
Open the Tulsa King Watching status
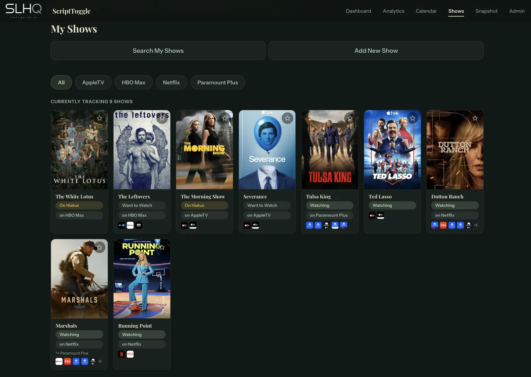(330, 205)
